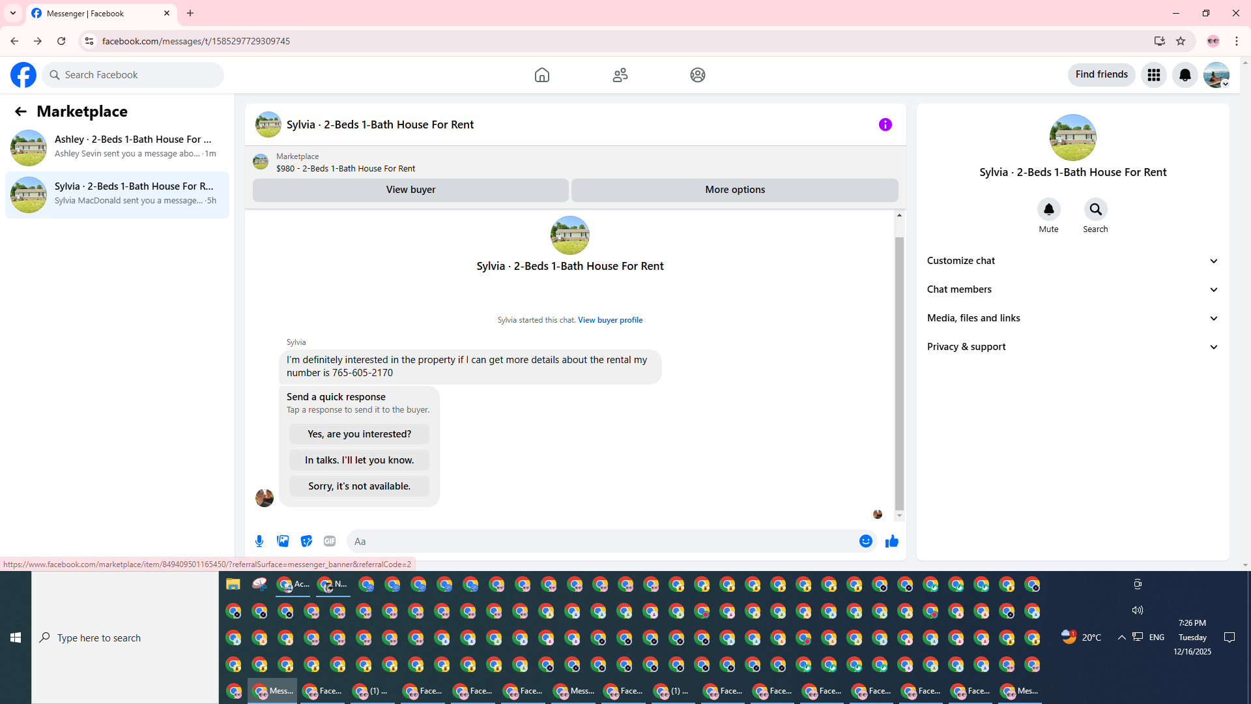Open Sylvia's conversation in the Marketplace list
The height and width of the screenshot is (704, 1251).
coord(117,194)
